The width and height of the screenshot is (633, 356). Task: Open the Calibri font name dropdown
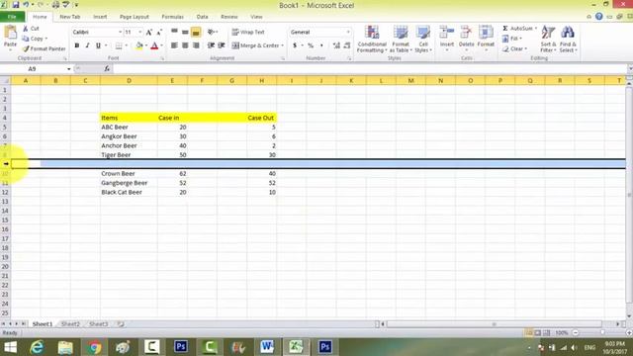[x=120, y=32]
